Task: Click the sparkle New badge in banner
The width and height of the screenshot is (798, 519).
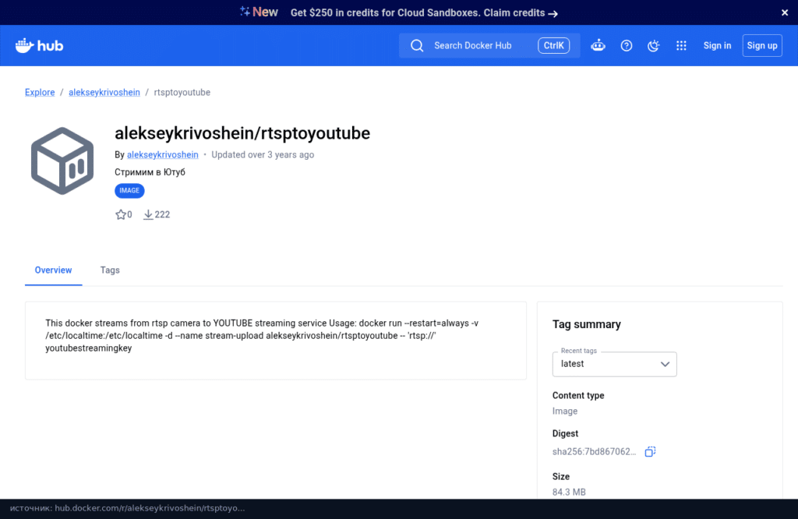Action: (259, 12)
